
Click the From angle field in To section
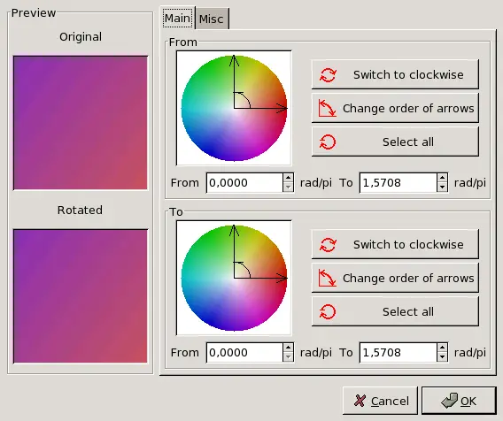[244, 353]
